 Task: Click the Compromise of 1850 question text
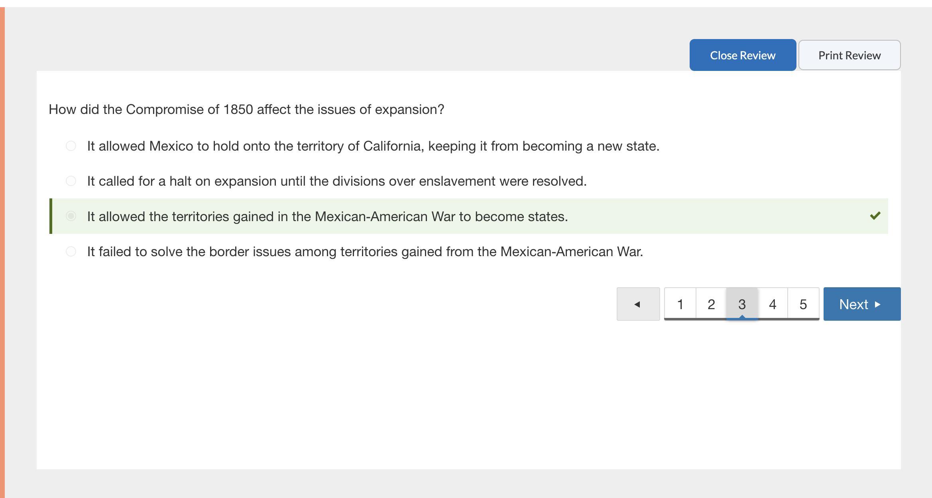tap(246, 110)
